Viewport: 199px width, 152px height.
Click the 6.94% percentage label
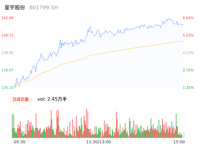click(x=188, y=18)
